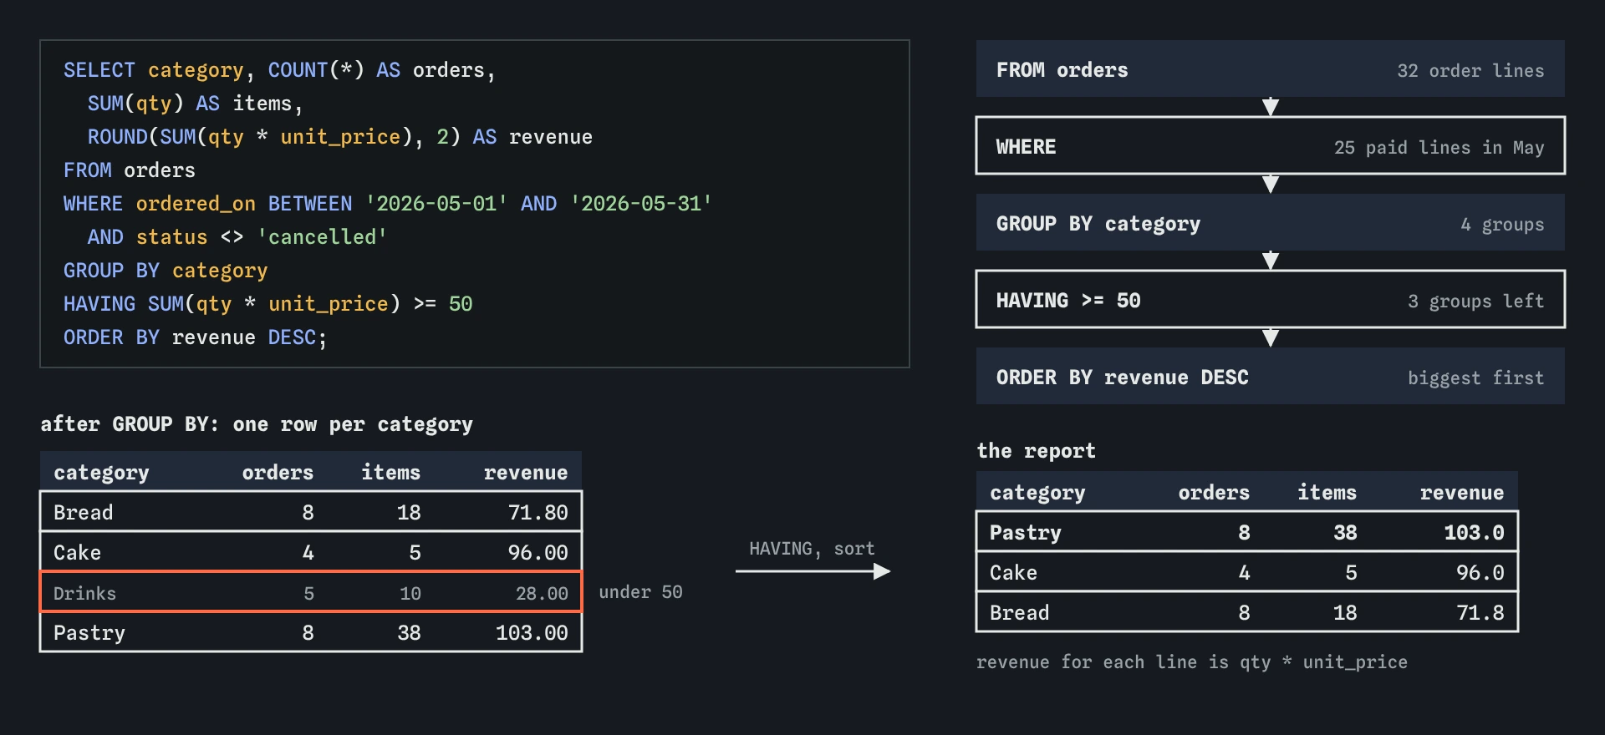Click the "orders" header in the after GROUP BY table

pyautogui.click(x=278, y=473)
